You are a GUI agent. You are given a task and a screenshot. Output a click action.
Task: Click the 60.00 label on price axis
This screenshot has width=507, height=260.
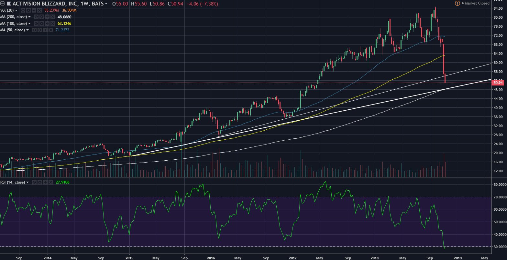498,63
